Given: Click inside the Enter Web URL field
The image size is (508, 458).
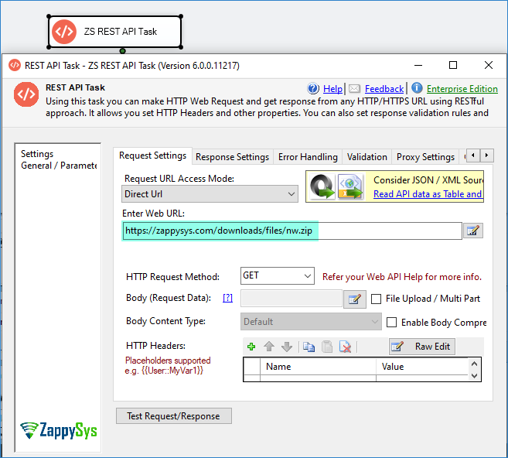Looking at the screenshot, I should (292, 231).
